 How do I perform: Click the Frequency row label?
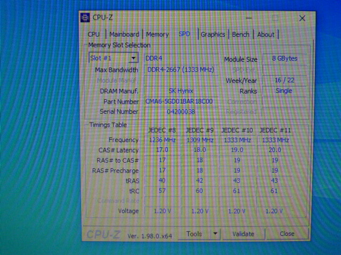pos(124,140)
